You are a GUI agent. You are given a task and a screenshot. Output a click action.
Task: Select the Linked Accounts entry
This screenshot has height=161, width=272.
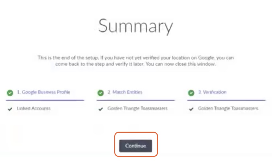34,108
